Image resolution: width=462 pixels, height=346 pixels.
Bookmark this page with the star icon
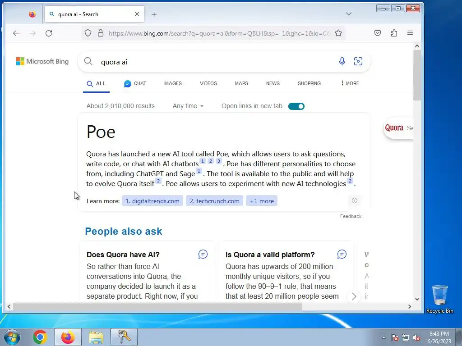[338, 33]
